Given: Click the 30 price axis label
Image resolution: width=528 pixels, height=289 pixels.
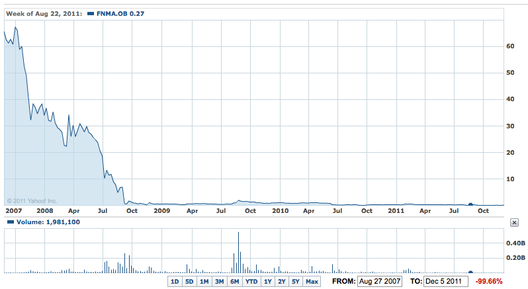Looking at the screenshot, I should (510, 126).
